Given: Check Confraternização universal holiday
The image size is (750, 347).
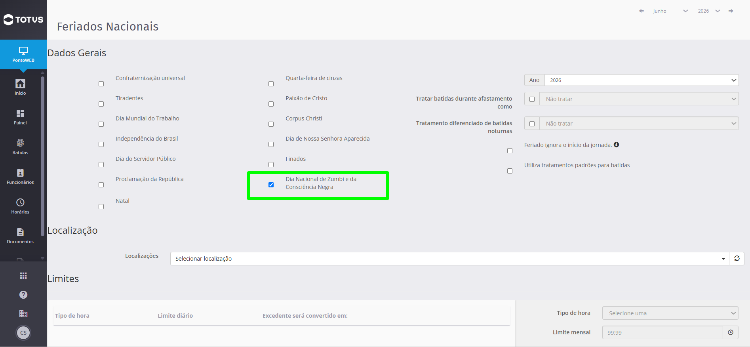Looking at the screenshot, I should (101, 84).
